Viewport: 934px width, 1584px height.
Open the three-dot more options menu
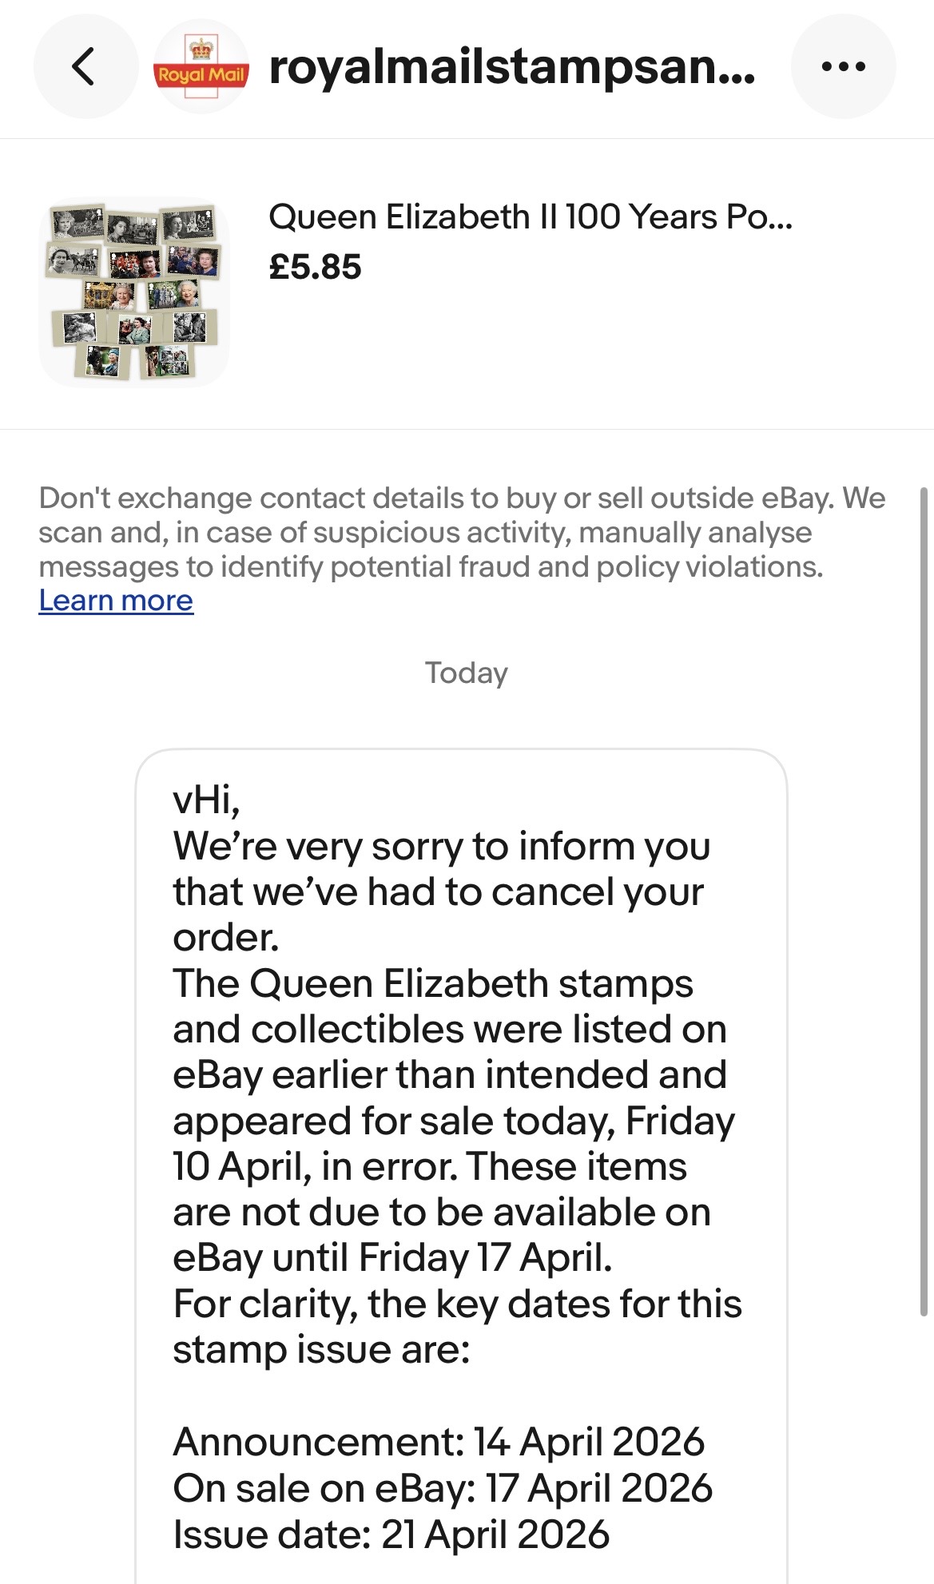point(843,66)
